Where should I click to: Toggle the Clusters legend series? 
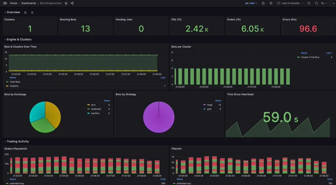pyautogui.click(x=14, y=86)
